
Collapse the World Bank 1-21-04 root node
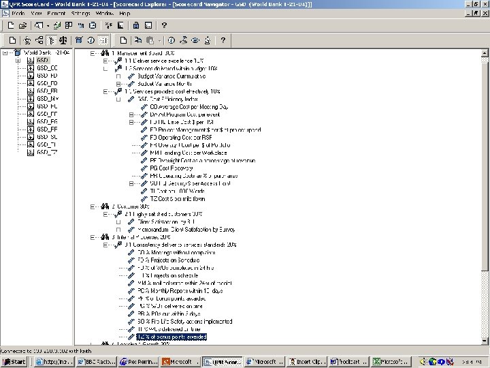click(x=5, y=52)
